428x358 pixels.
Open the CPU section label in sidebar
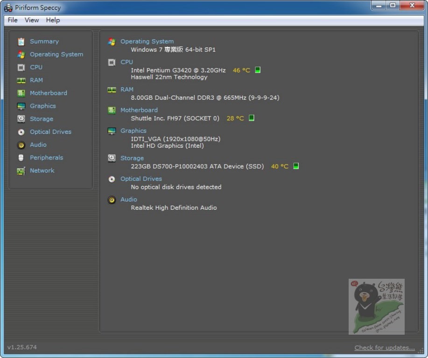[36, 67]
